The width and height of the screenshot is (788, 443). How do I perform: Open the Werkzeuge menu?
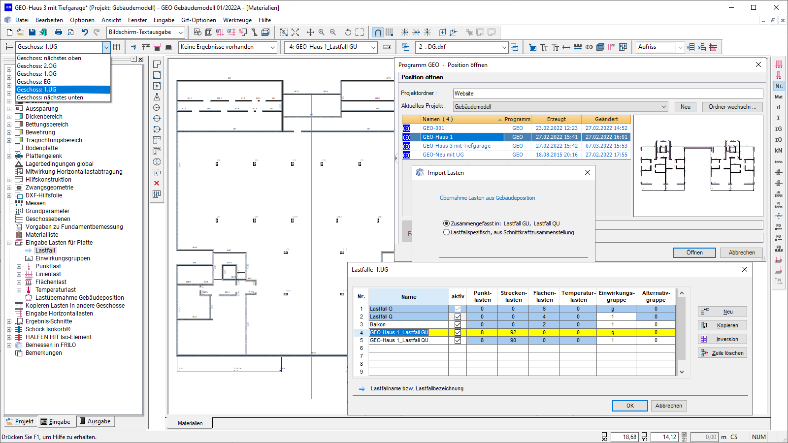pyautogui.click(x=237, y=20)
